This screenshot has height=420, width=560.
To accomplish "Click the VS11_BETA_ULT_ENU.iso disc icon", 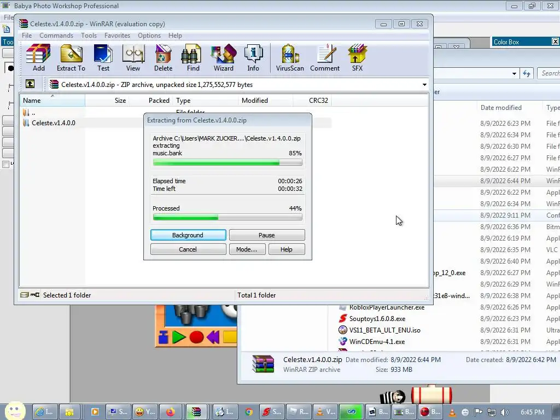I will click(x=343, y=330).
